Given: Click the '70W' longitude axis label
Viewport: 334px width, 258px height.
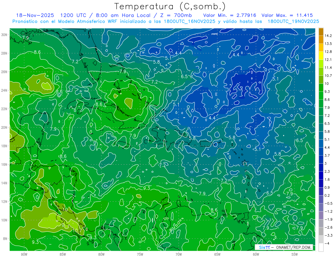Looking at the screenshot, I should pyautogui.click(x=179, y=254).
